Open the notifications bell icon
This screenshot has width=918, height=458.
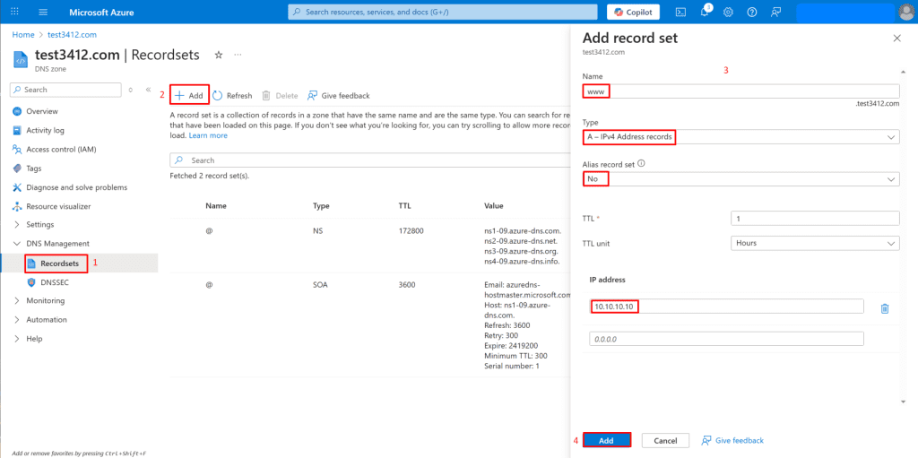click(x=704, y=12)
